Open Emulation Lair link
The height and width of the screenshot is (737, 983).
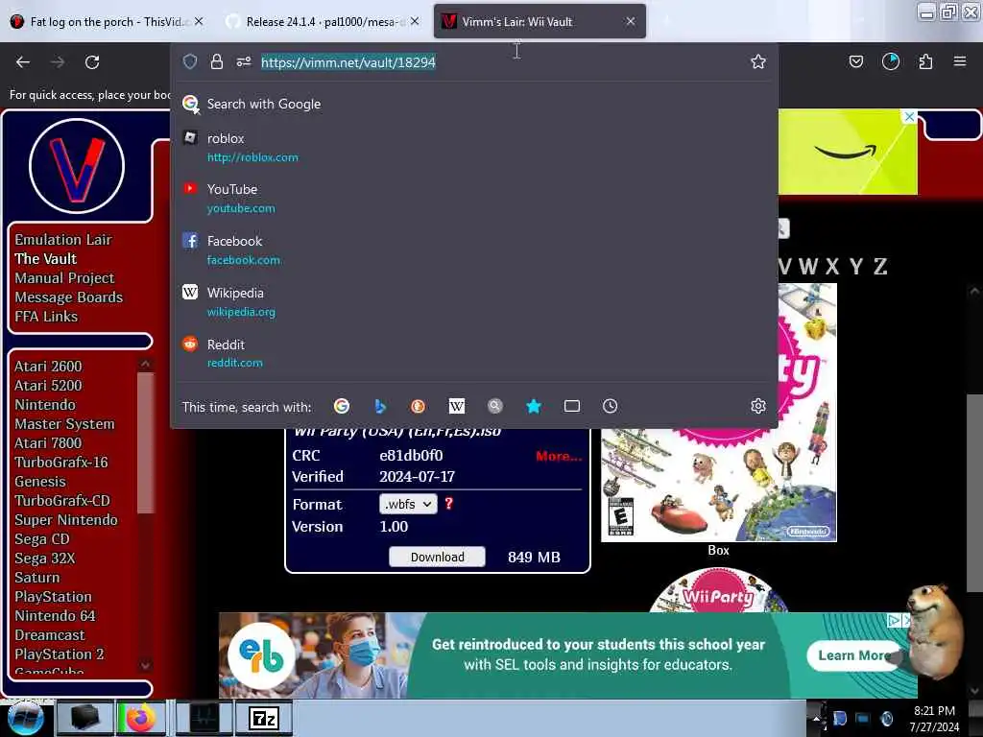coord(63,239)
